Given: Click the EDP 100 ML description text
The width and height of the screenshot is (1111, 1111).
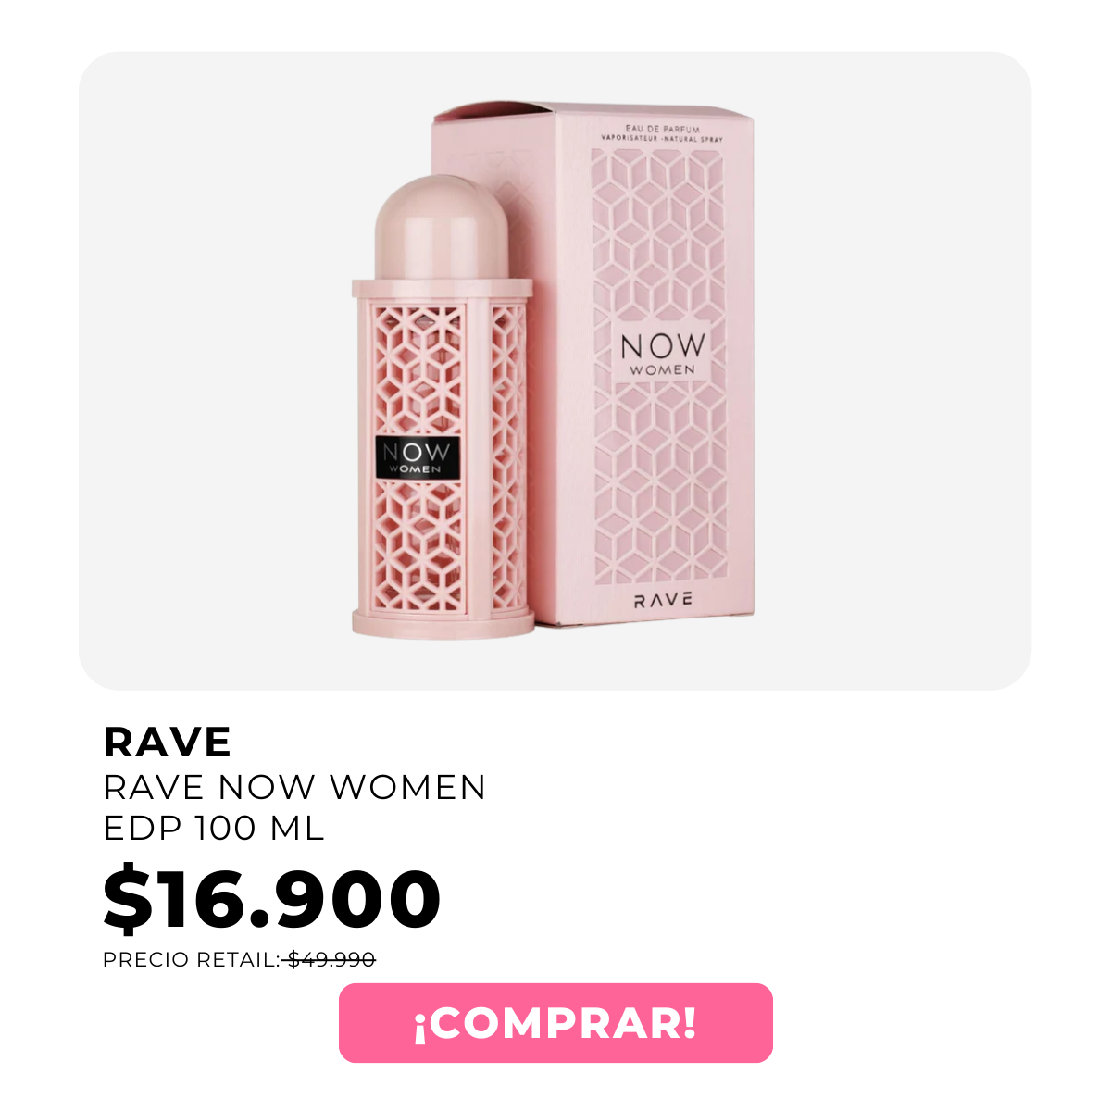Looking at the screenshot, I should coord(214,828).
